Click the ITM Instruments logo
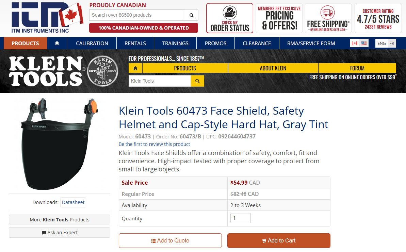The width and height of the screenshot is (406, 252). pos(41,17)
